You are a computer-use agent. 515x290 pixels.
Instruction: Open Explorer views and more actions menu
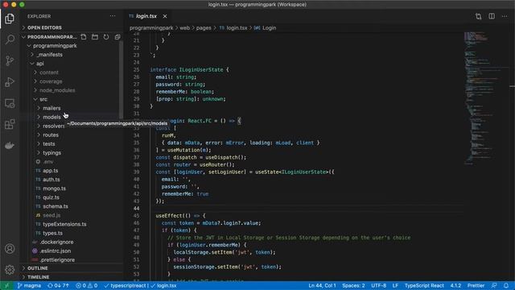pos(113,16)
